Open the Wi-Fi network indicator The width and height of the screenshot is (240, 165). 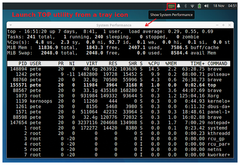(192, 6)
